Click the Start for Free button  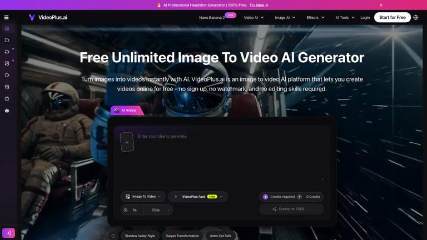393,17
